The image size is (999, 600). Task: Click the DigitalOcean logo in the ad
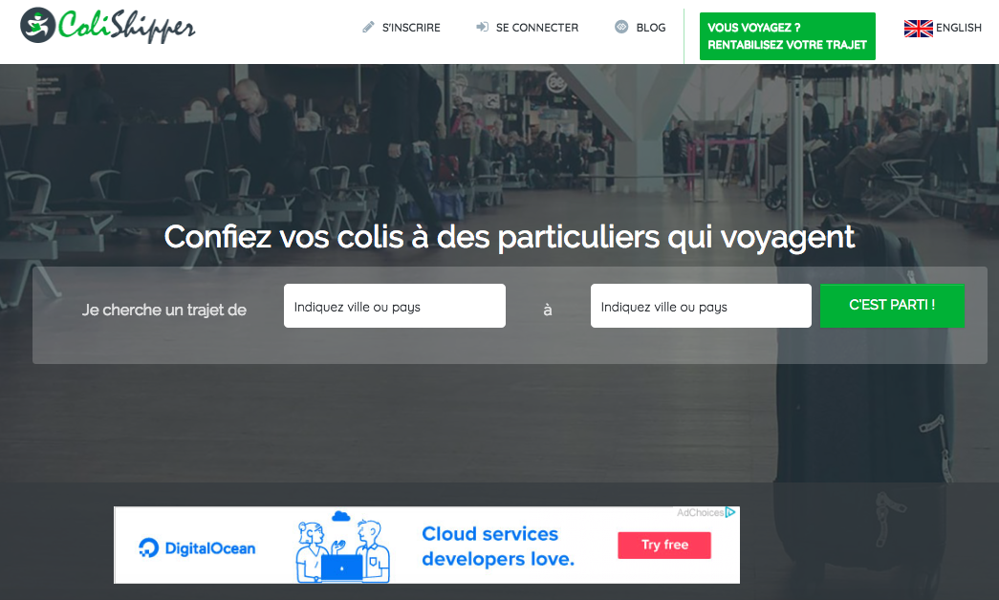click(x=198, y=547)
